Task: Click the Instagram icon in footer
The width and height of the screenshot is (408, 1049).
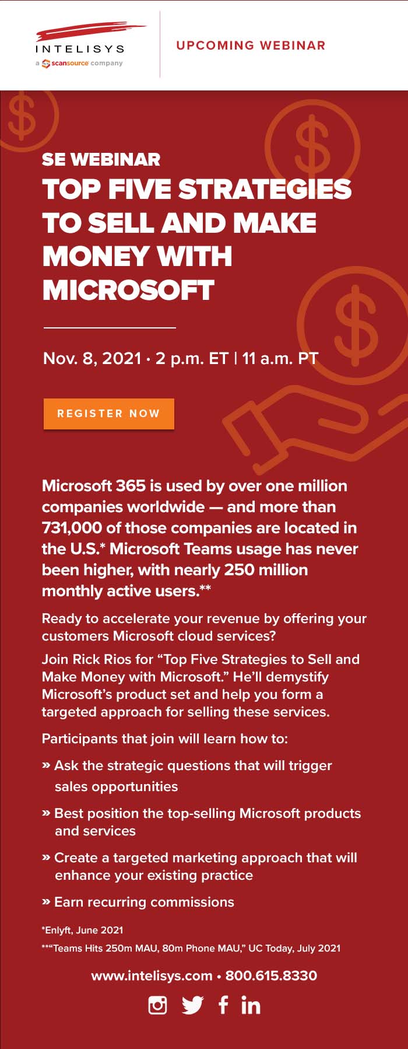Action: click(x=157, y=1005)
